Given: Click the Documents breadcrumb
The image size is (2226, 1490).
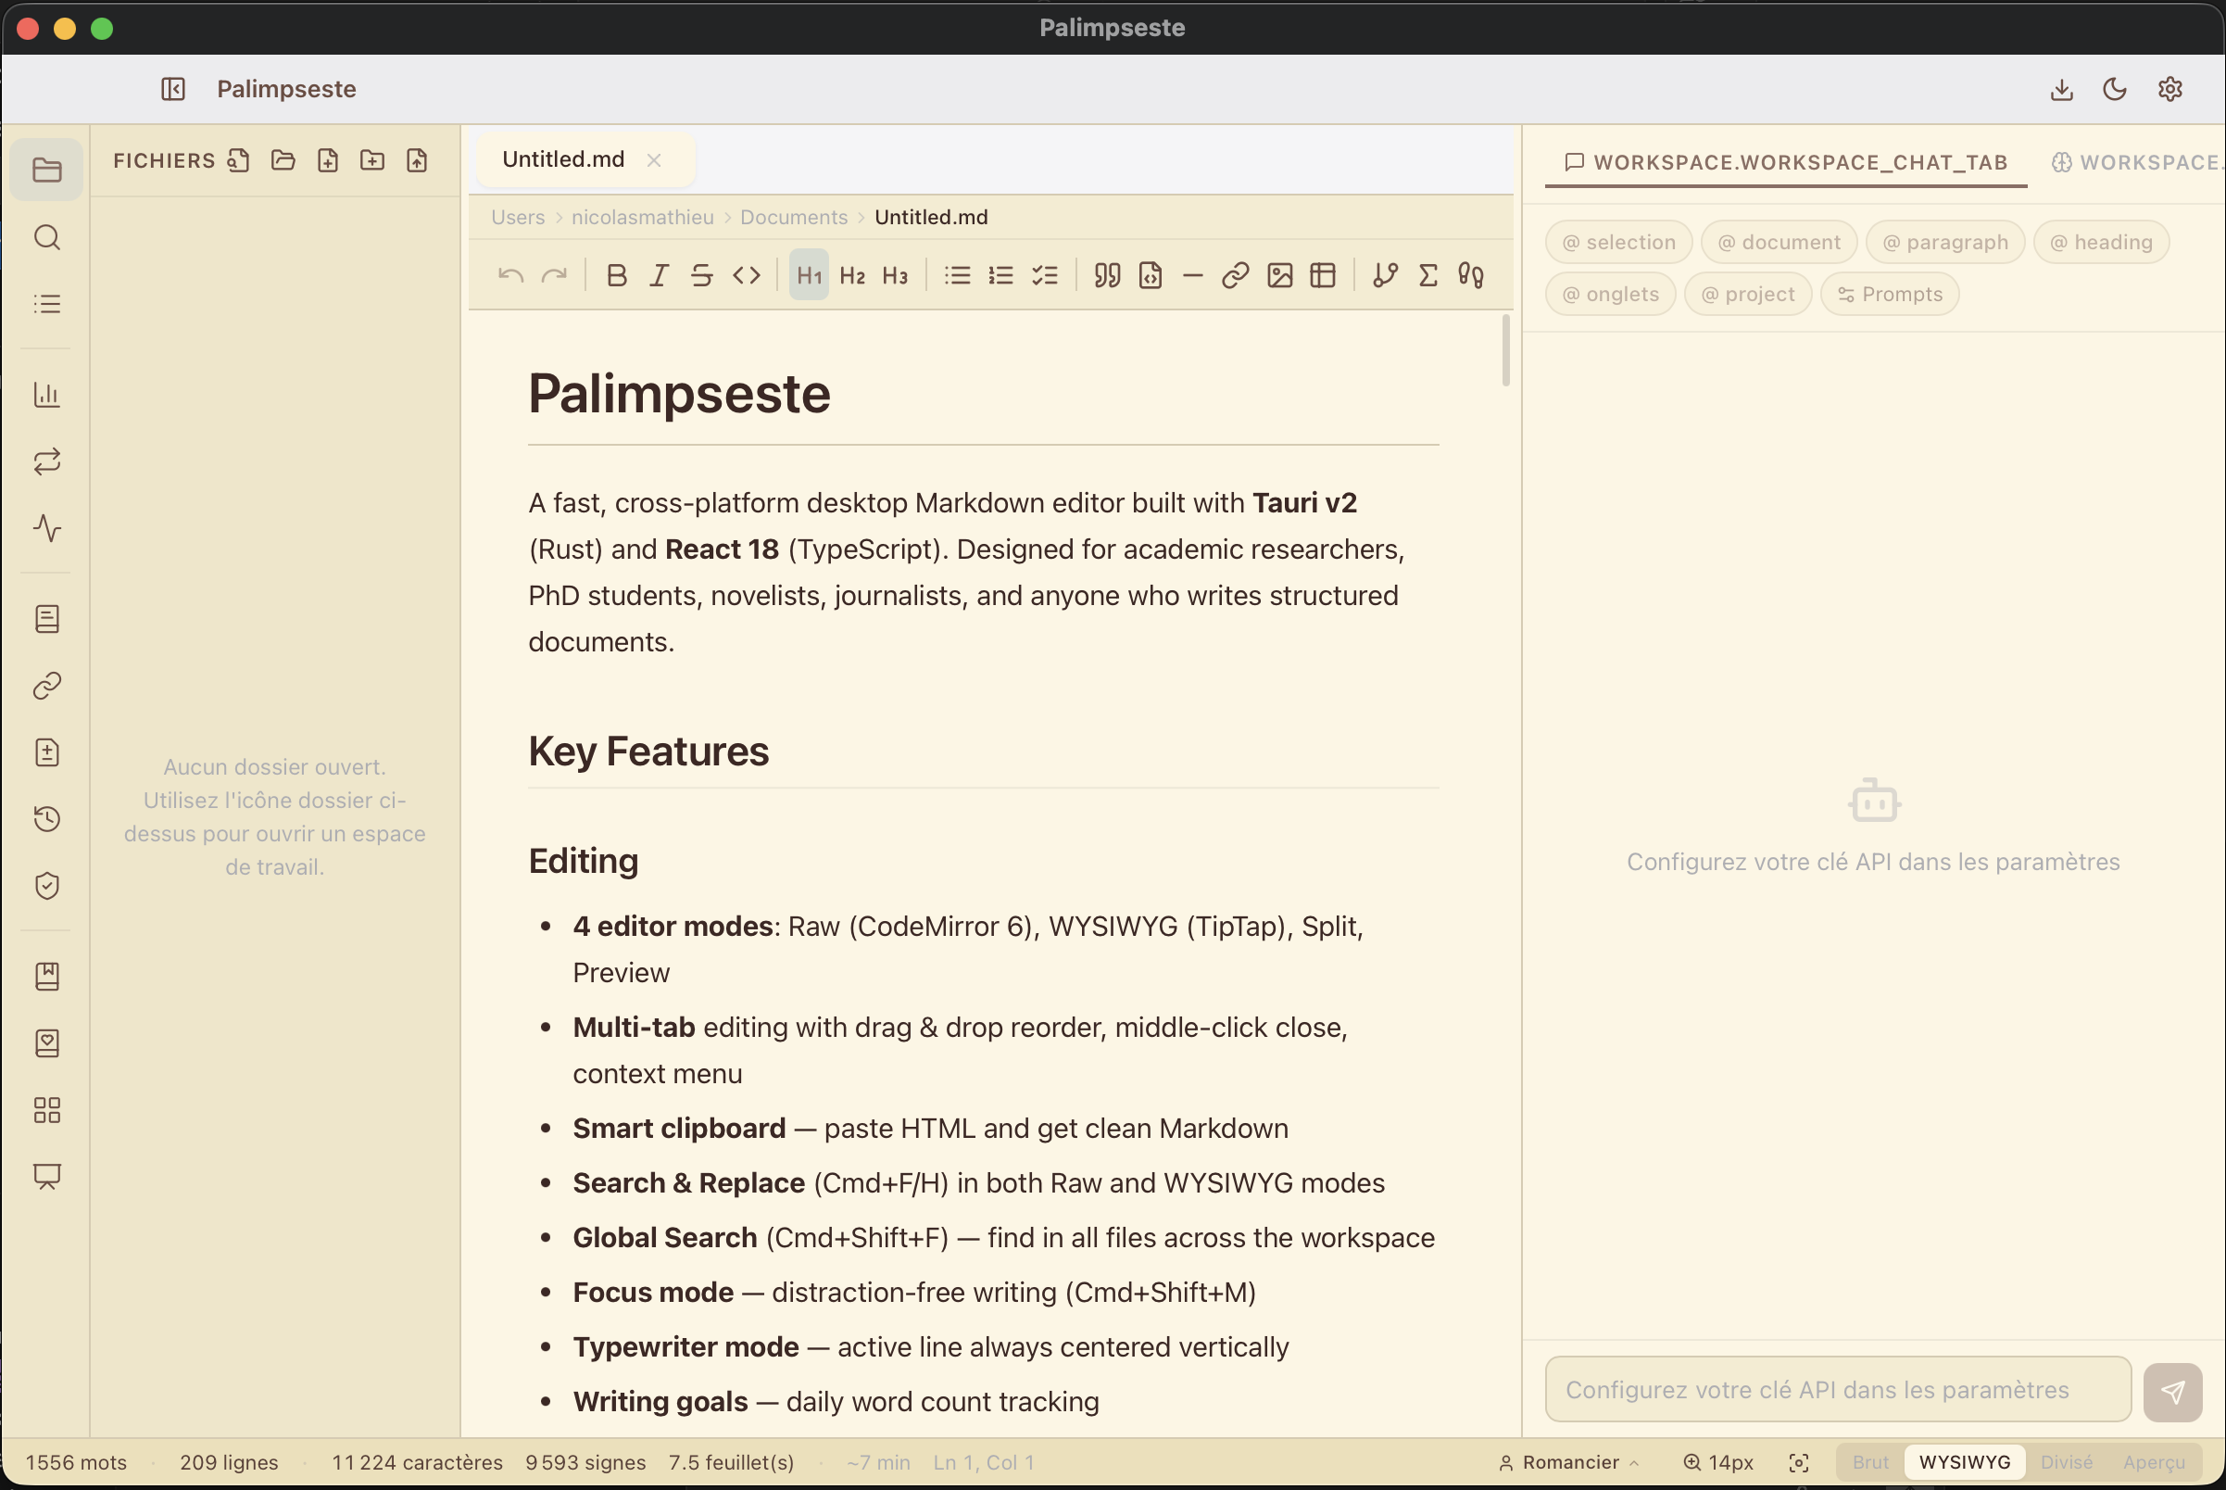Looking at the screenshot, I should [x=794, y=218].
